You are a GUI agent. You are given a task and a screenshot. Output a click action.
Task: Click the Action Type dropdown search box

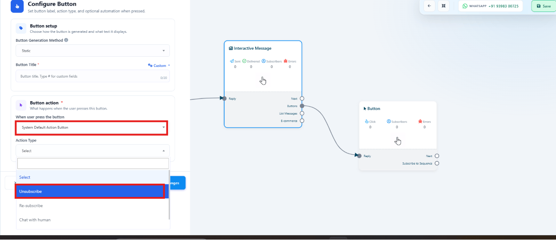coord(93,163)
